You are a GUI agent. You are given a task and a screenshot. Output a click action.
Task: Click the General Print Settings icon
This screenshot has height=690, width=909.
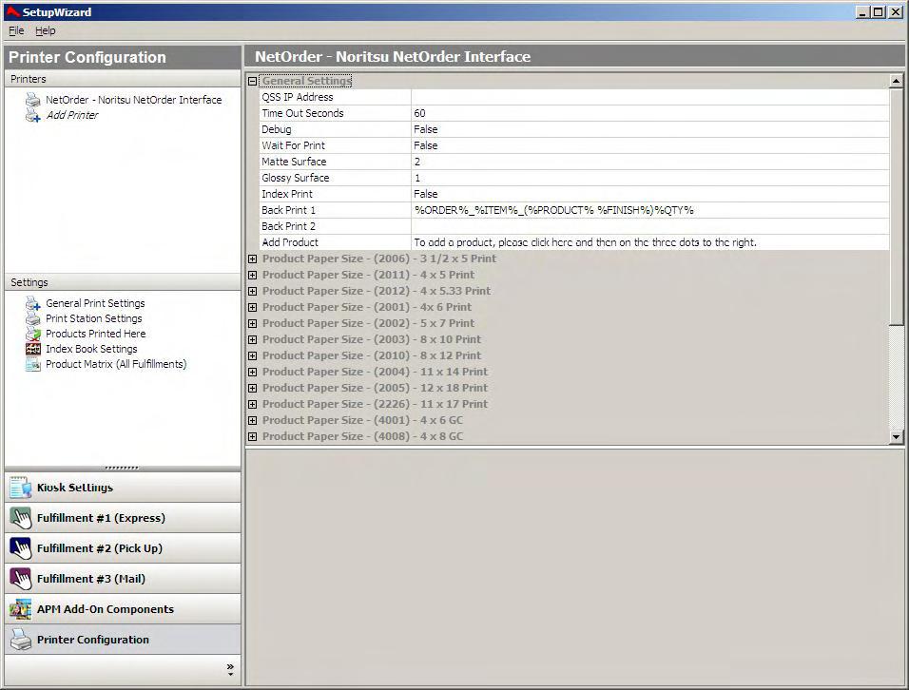33,303
